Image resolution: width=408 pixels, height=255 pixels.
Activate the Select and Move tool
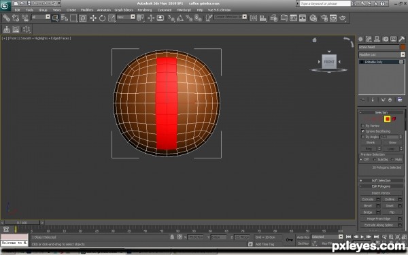click(x=93, y=18)
